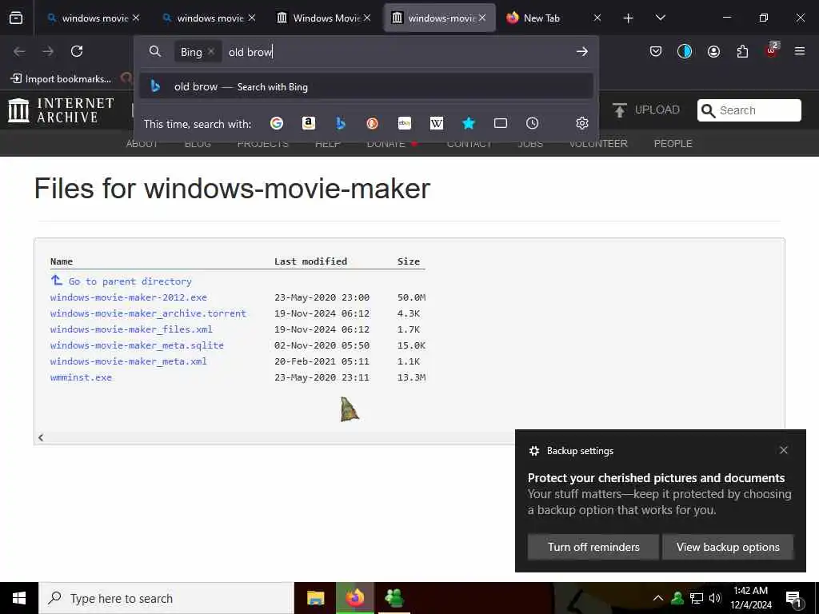Search this time with Bing
The height and width of the screenshot is (614, 819).
tap(341, 123)
